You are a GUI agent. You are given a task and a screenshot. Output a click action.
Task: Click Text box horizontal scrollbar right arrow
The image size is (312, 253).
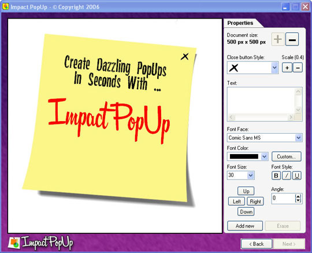[291, 117]
